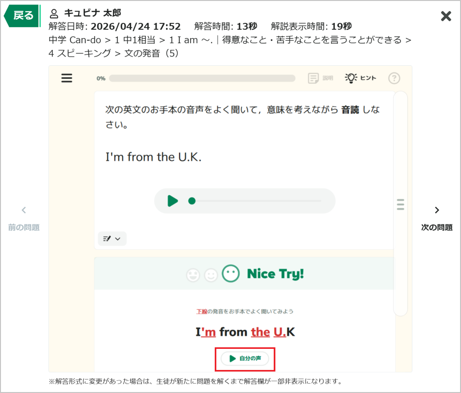Play 自分の声 own voice recording
This screenshot has width=461, height=393.
[245, 358]
